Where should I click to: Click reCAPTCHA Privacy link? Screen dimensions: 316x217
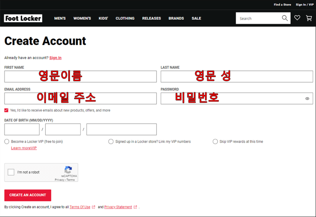[x=59, y=180]
